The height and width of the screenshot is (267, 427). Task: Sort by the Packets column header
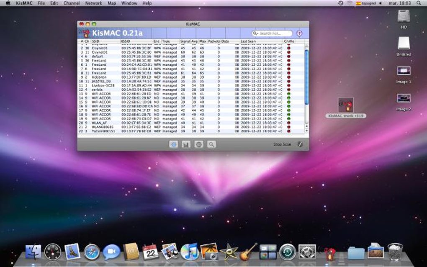coord(214,41)
